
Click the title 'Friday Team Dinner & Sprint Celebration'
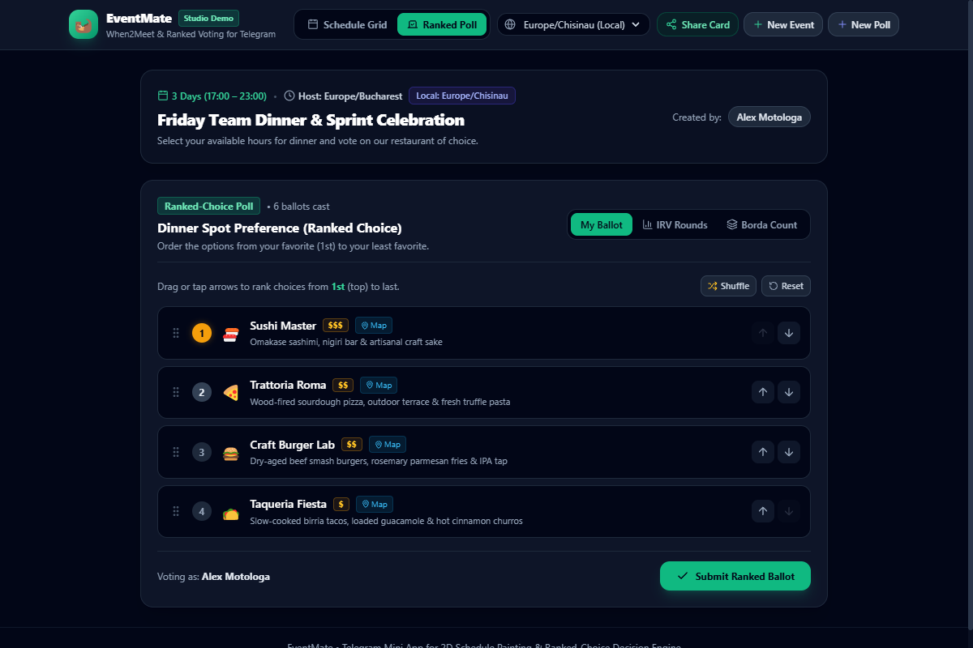(x=311, y=120)
